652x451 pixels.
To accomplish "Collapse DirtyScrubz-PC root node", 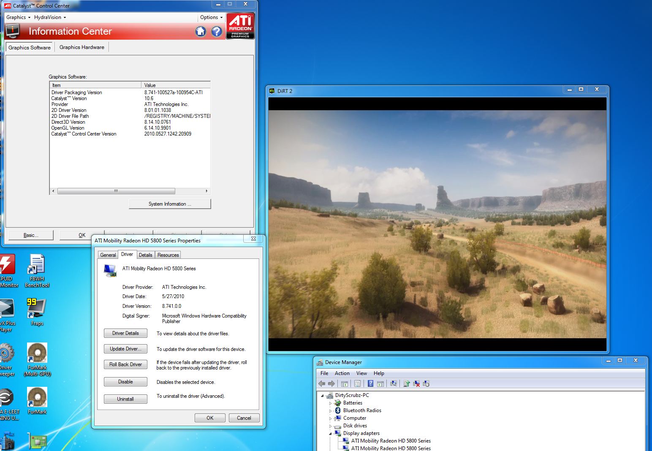I will click(x=322, y=396).
